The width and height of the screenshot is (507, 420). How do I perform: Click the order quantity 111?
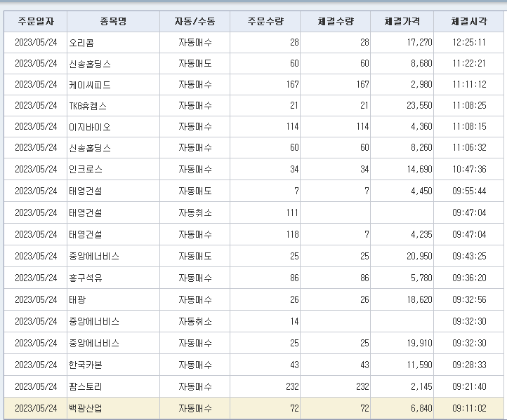292,212
